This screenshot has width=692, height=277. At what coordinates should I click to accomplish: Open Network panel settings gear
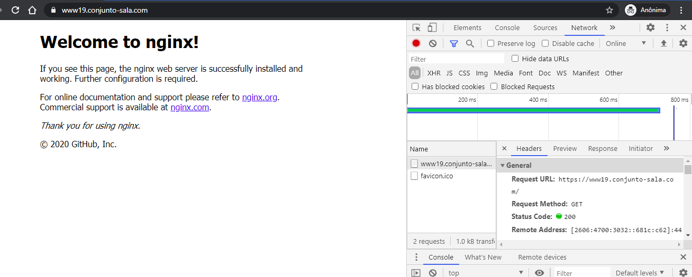[x=683, y=43]
